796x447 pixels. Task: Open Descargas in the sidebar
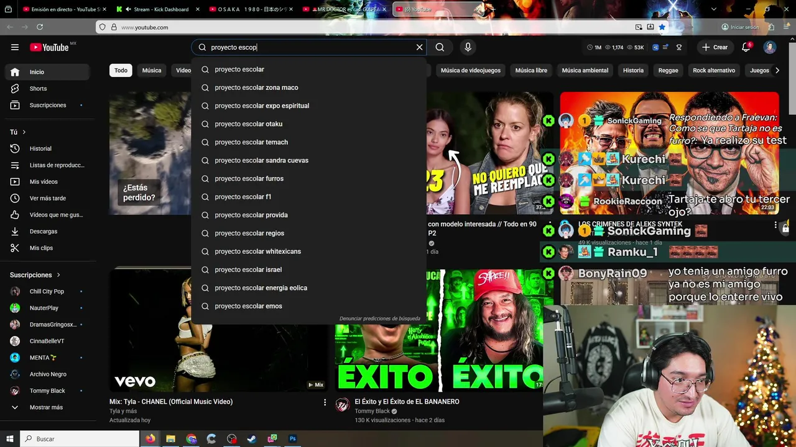pos(47,231)
